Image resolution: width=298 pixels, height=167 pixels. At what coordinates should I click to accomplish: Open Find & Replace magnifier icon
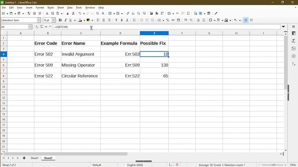coord(97,13)
